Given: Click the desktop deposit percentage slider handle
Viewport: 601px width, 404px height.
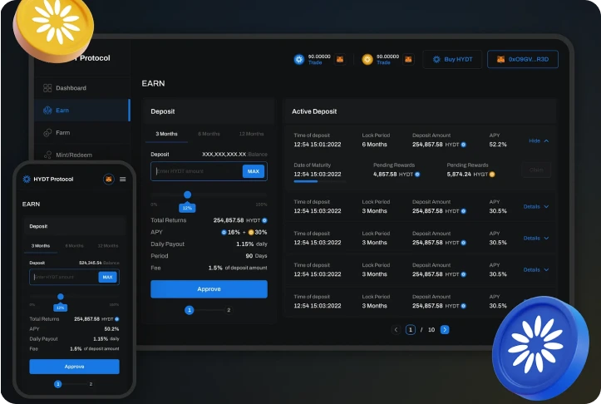Looking at the screenshot, I should (x=188, y=195).
